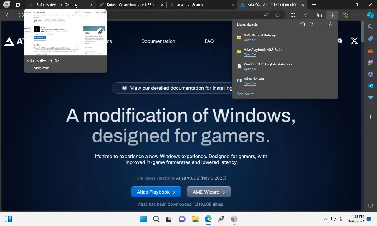Open Browser essentials heart icon
377x226 pixels.
[345, 15]
